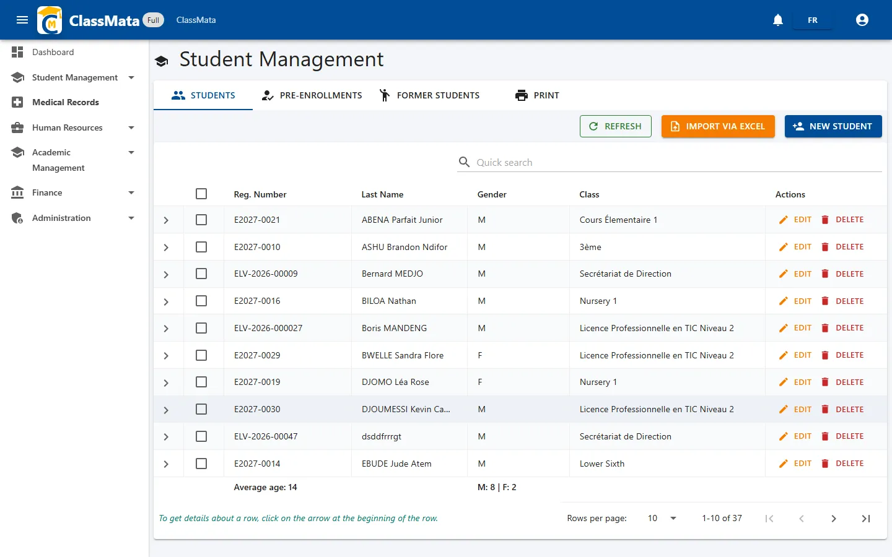Click the magnifier icon beside Quick search
The height and width of the screenshot is (557, 892).
[464, 162]
